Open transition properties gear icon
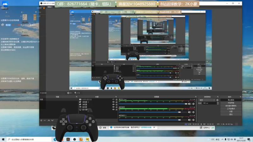 [217, 100]
